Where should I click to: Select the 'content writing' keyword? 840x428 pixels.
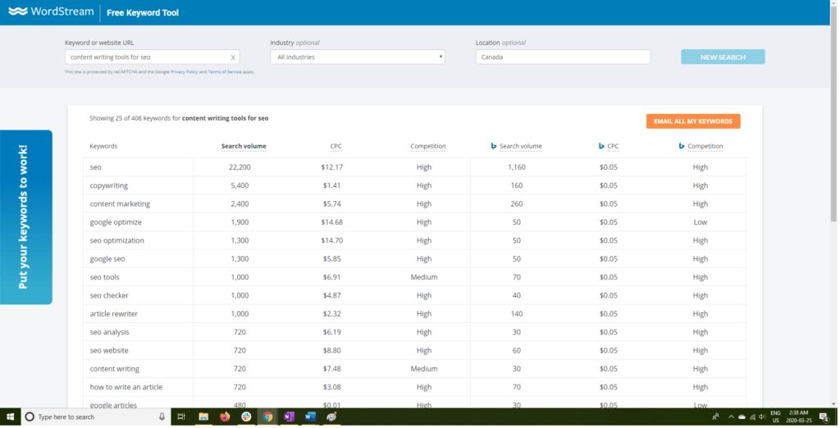click(115, 369)
